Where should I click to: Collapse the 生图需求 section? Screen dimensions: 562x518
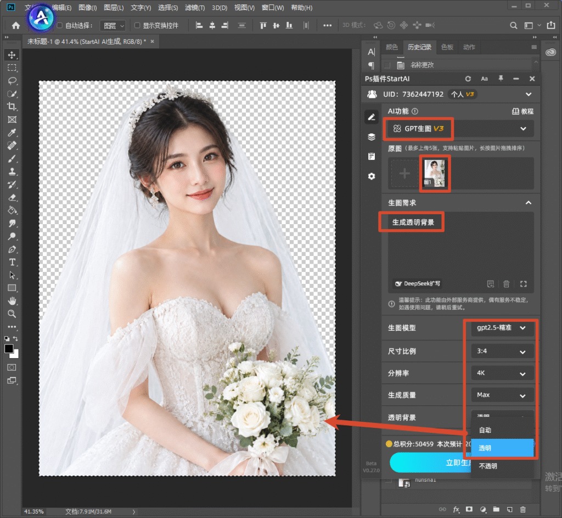[x=529, y=203]
